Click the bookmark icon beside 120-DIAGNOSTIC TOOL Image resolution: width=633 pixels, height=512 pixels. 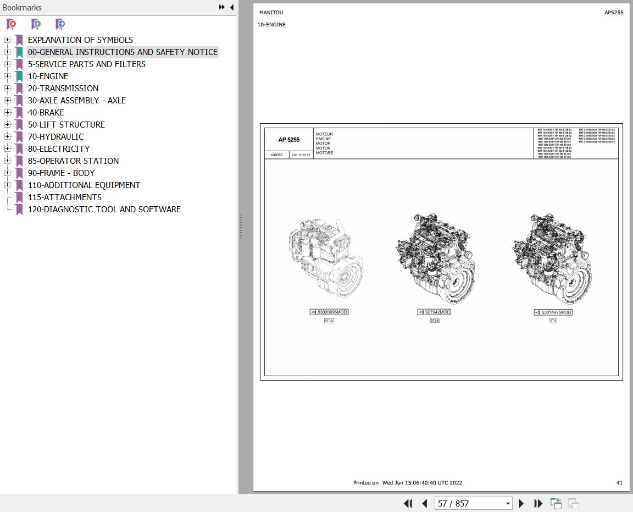(19, 210)
